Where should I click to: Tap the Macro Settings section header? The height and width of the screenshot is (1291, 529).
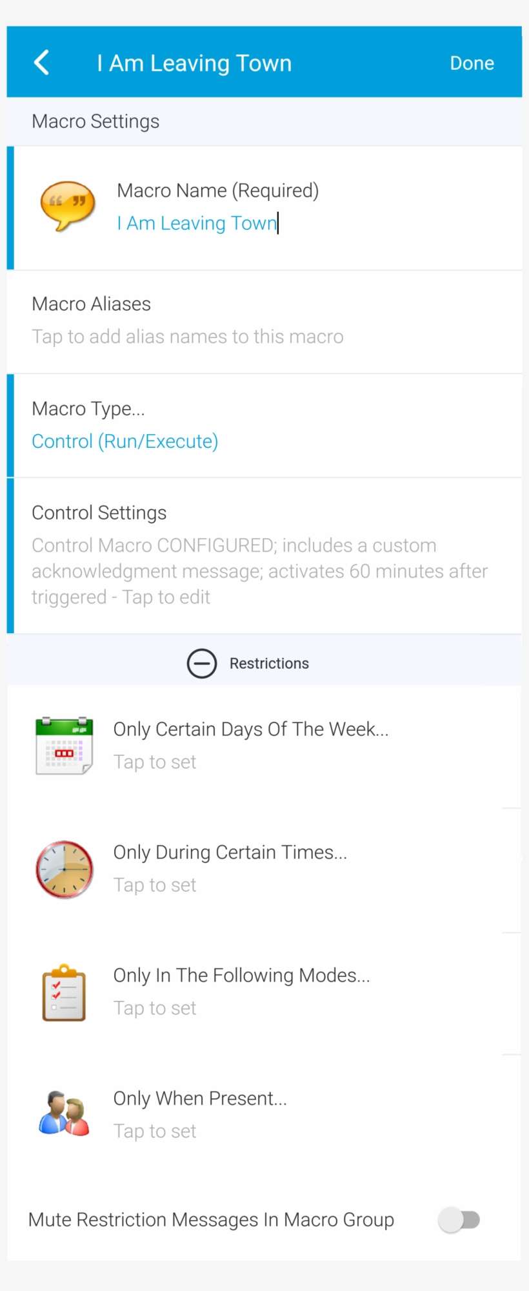[95, 121]
